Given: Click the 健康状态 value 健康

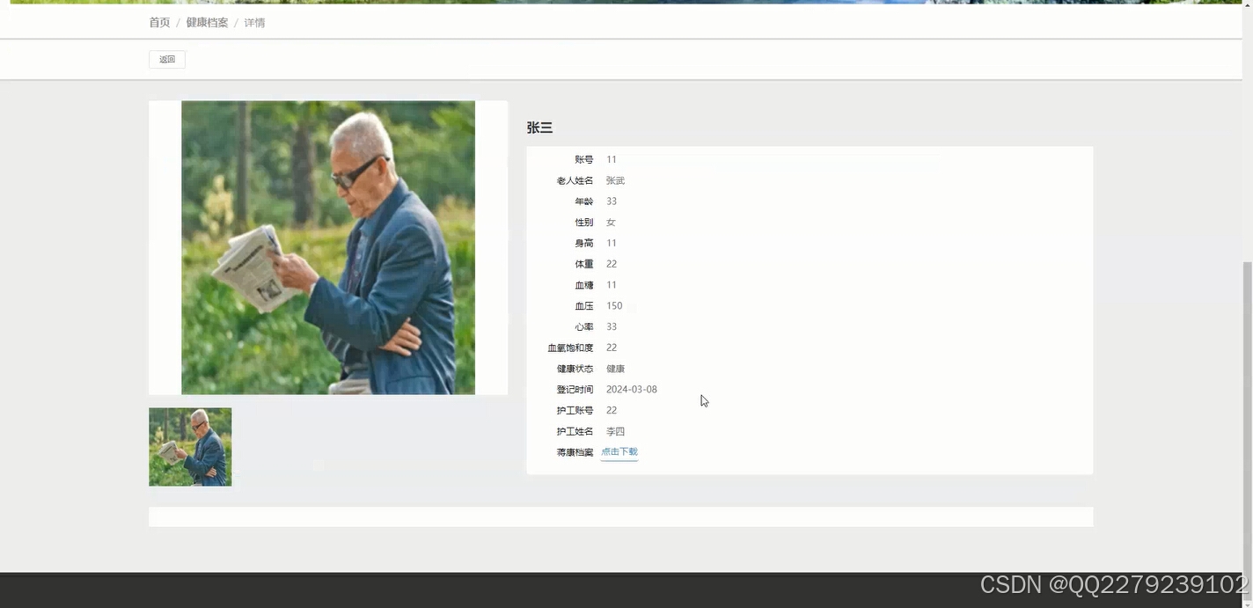Looking at the screenshot, I should click(614, 368).
